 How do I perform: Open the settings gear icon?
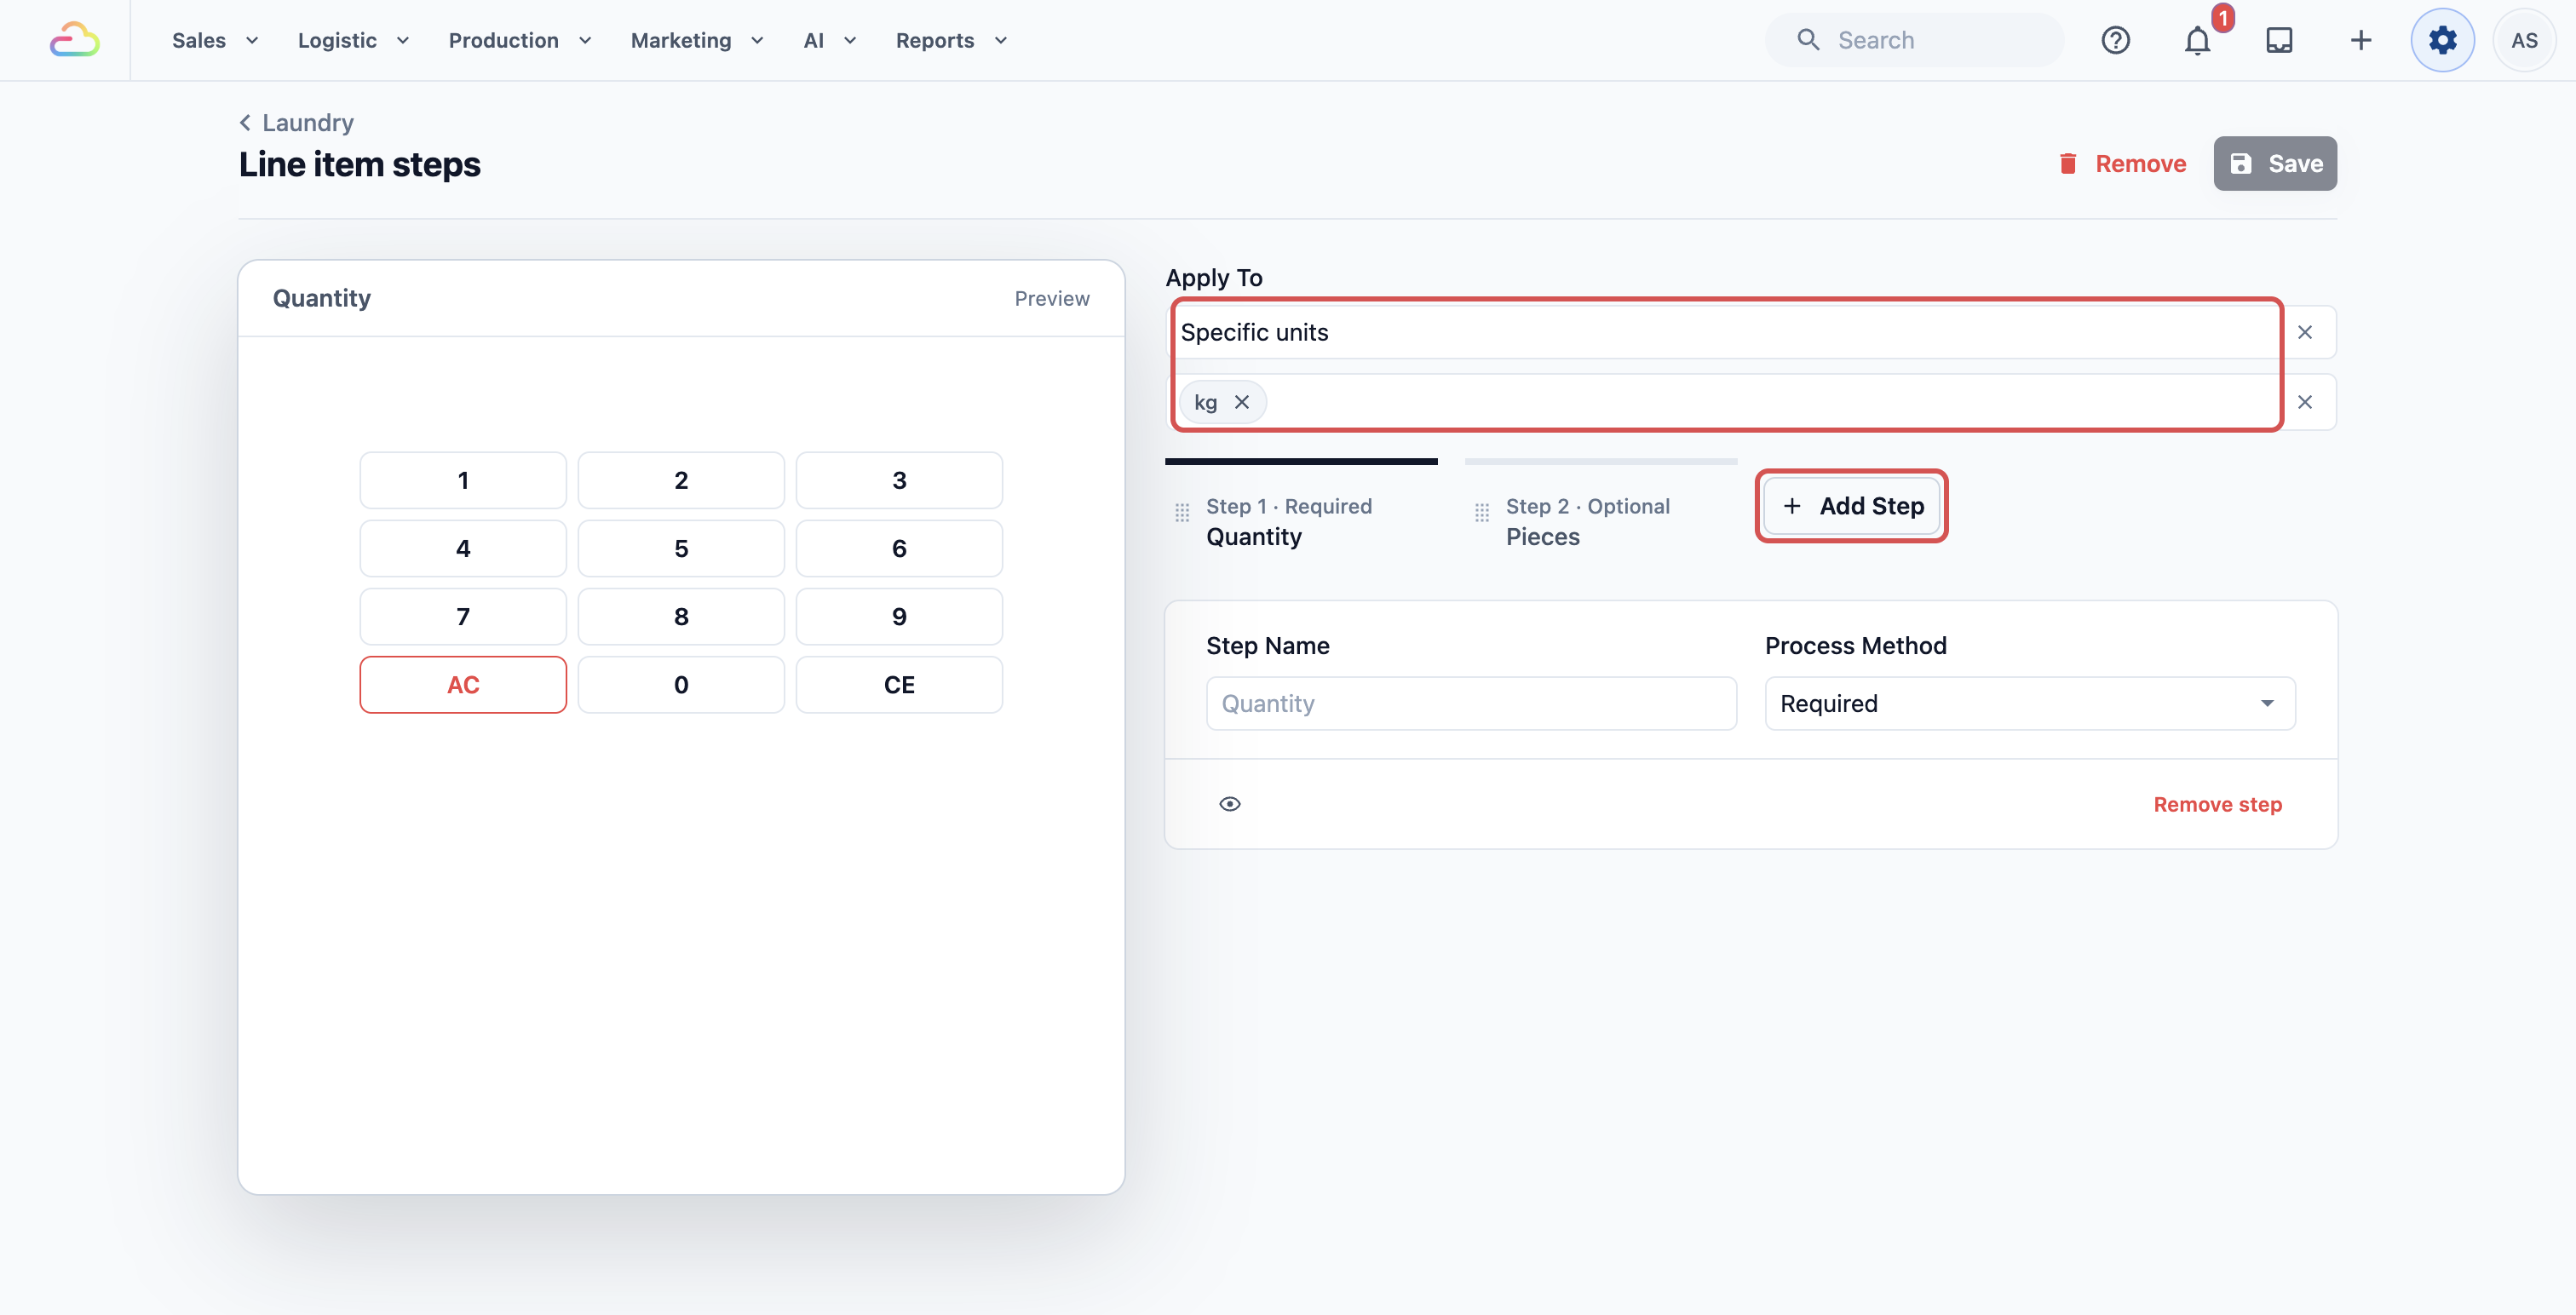[x=2442, y=40]
